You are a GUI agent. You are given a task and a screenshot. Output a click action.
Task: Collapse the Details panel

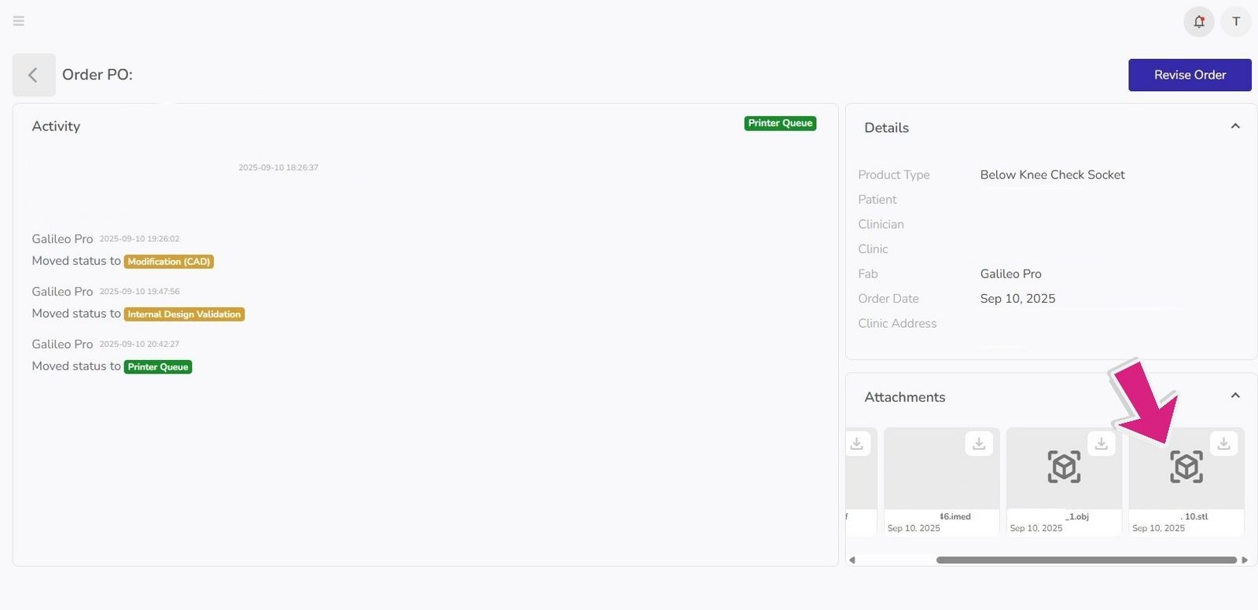(x=1235, y=127)
